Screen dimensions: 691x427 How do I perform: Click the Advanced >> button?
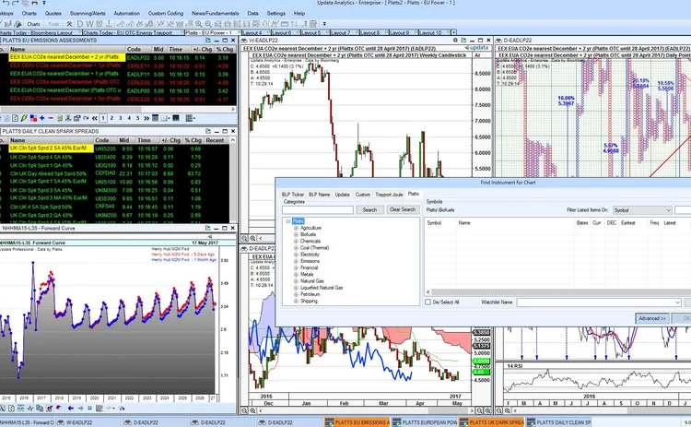[652, 318]
